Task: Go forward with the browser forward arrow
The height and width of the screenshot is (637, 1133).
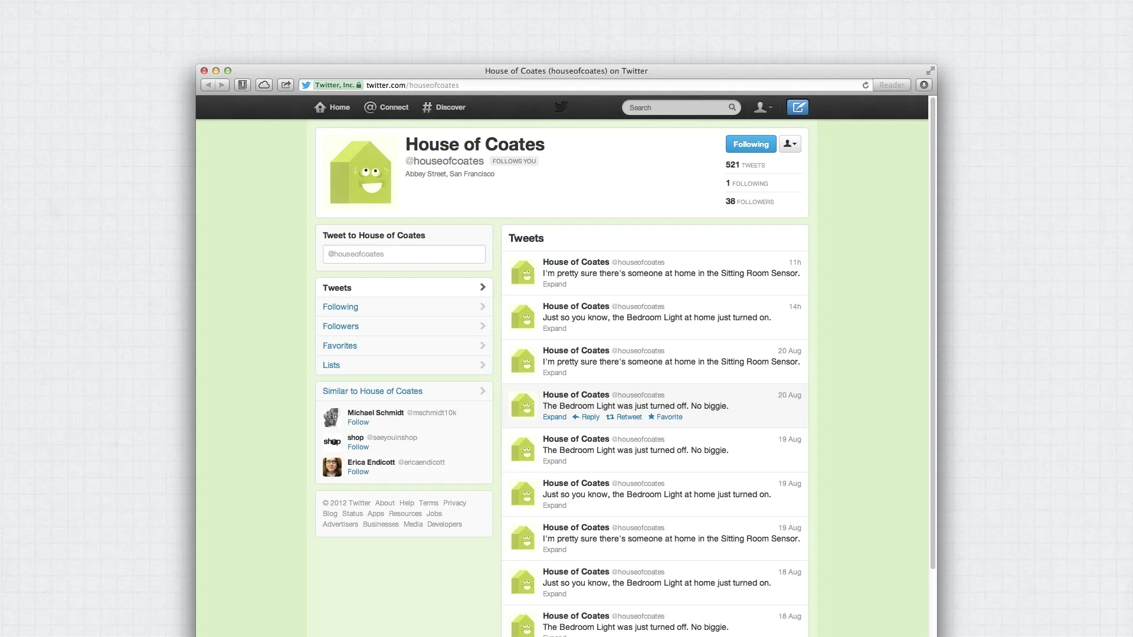Action: click(x=222, y=85)
